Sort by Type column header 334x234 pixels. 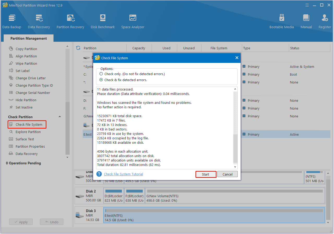point(247,48)
